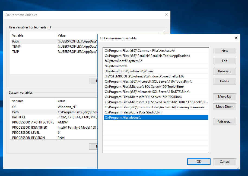The height and width of the screenshot is (176, 248).
Task: Select the C:\Program Files\dotnet\ entry
Action: pos(123,118)
